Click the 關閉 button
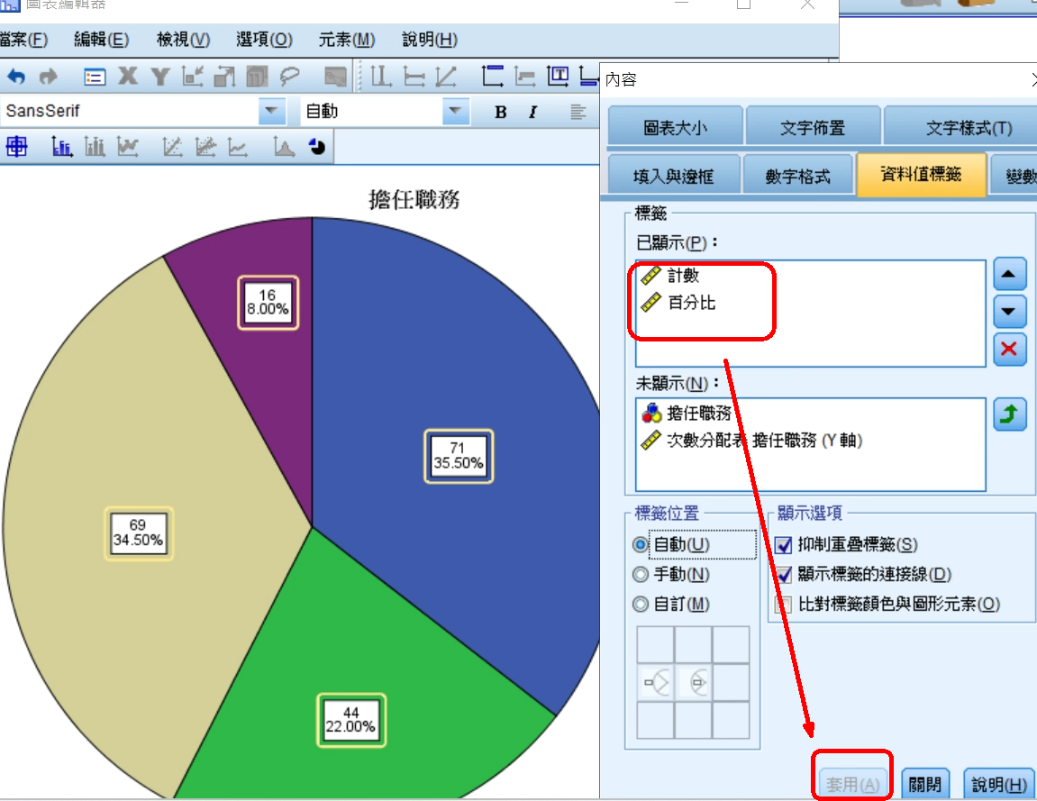 coord(925,784)
